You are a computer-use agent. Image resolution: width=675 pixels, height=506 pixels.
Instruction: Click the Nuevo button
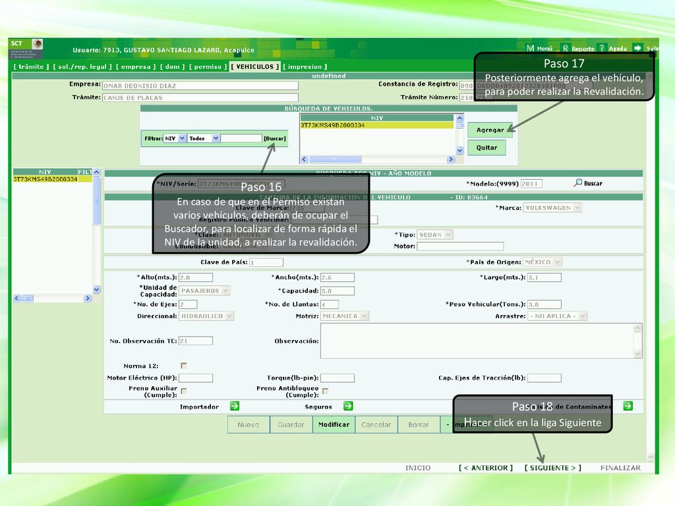249,425
